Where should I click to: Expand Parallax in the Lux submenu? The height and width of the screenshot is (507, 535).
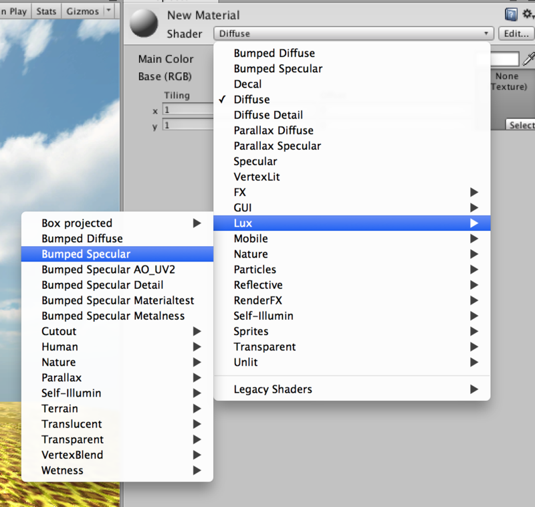point(117,378)
